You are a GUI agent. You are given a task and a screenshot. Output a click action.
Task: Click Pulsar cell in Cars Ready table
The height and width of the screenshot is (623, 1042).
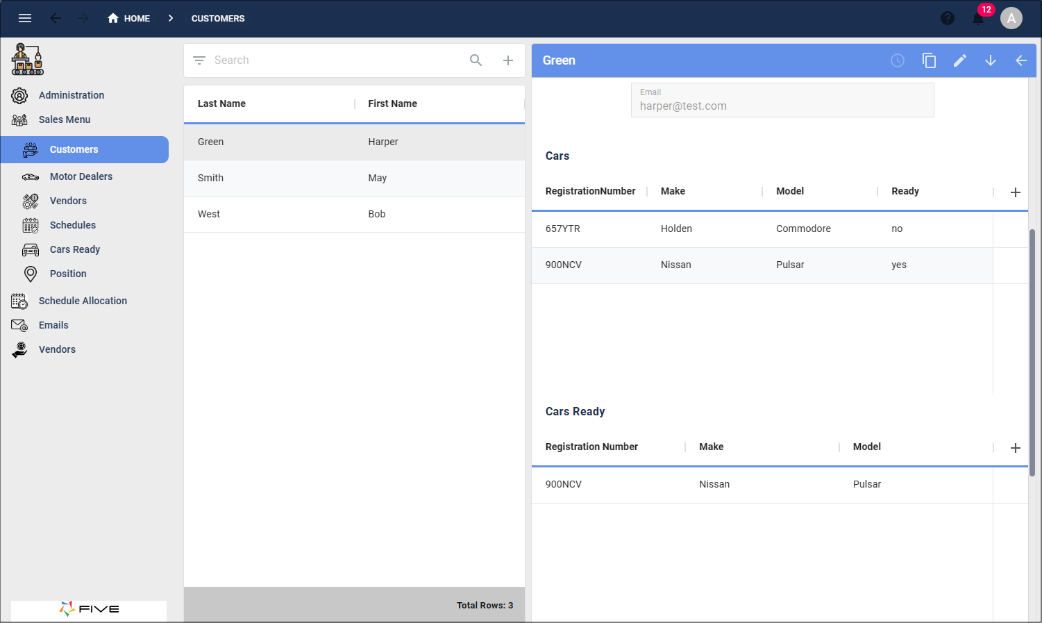click(x=866, y=484)
